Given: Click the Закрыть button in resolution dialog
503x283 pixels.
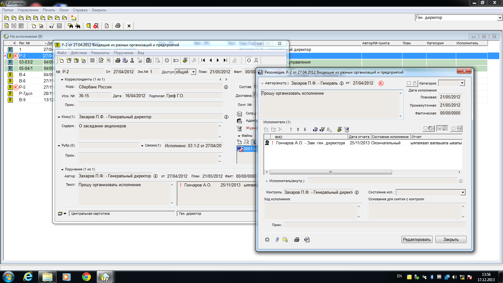Looking at the screenshot, I should point(450,240).
